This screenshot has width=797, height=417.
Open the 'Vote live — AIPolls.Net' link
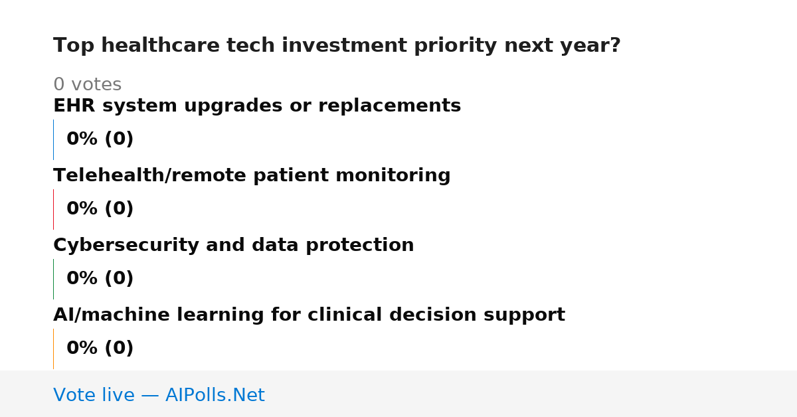coord(159,396)
